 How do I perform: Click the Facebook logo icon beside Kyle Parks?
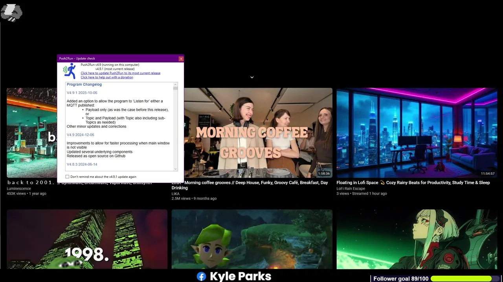coord(201,277)
